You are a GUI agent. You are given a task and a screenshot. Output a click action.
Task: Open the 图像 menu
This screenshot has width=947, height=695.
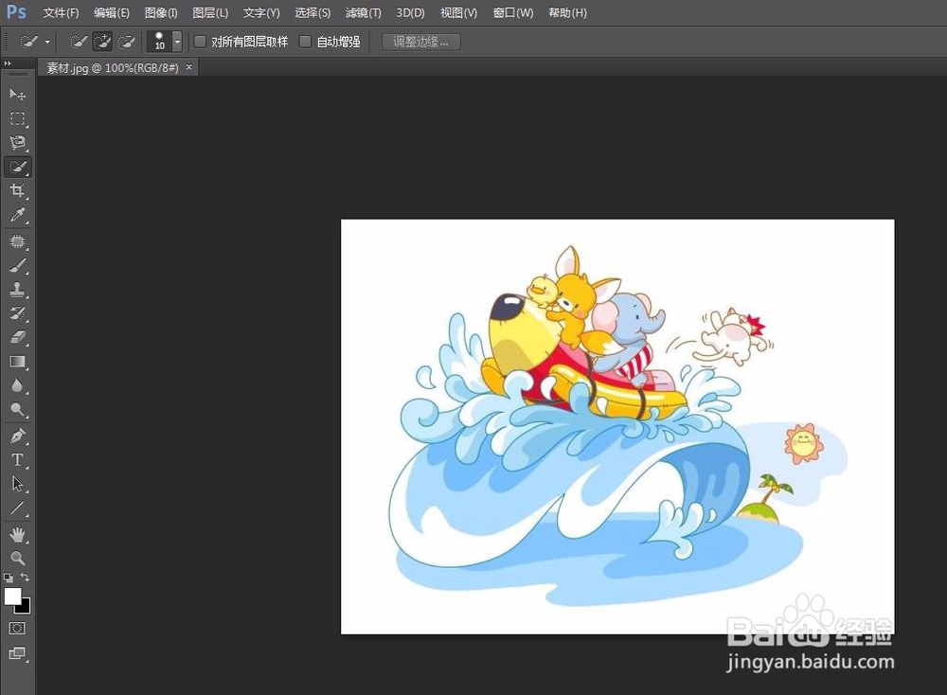(160, 12)
